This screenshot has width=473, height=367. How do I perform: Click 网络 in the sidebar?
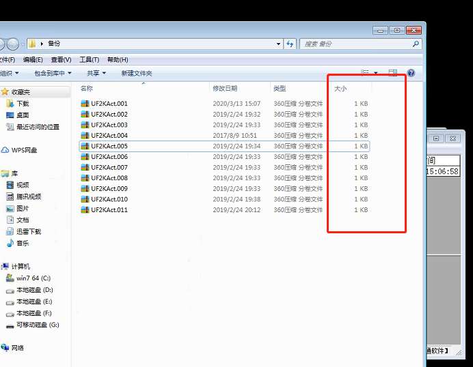18,348
